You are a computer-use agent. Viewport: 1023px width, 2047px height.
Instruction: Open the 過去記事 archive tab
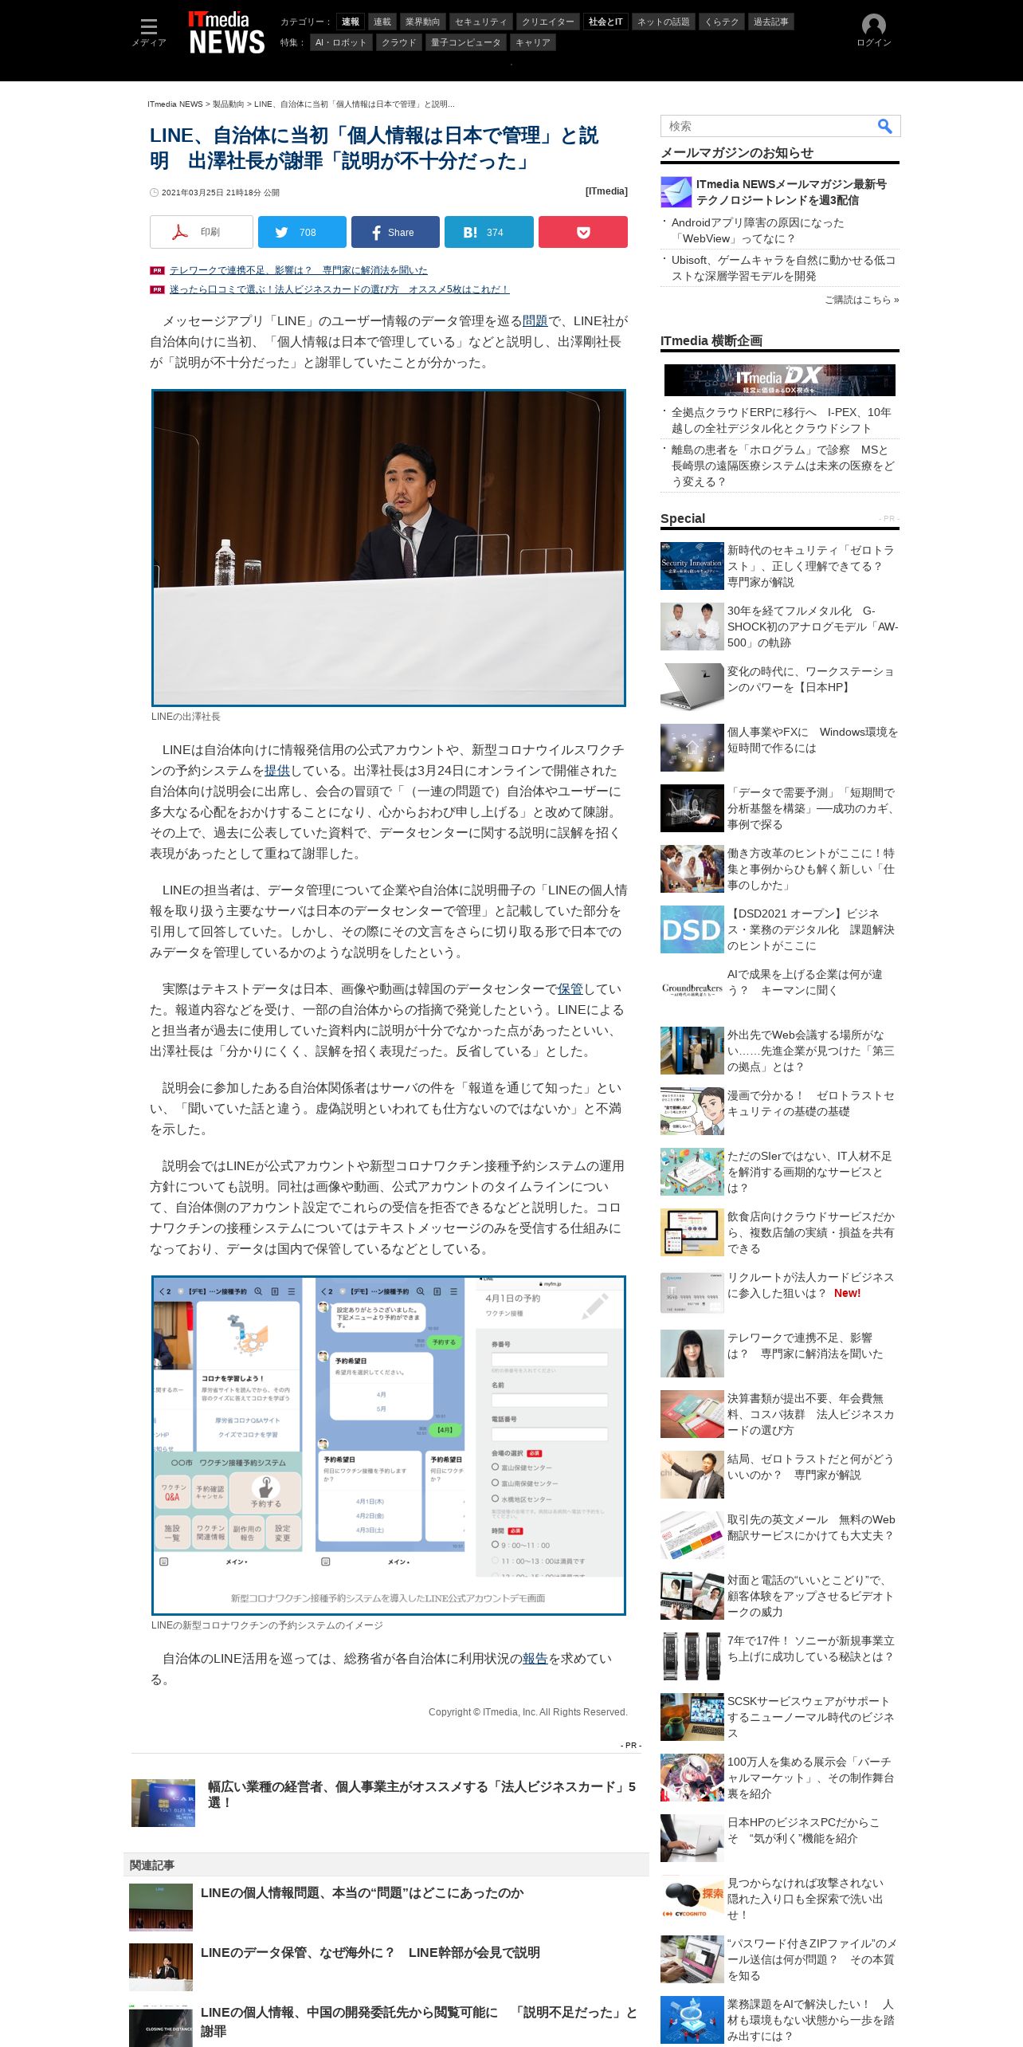point(771,22)
